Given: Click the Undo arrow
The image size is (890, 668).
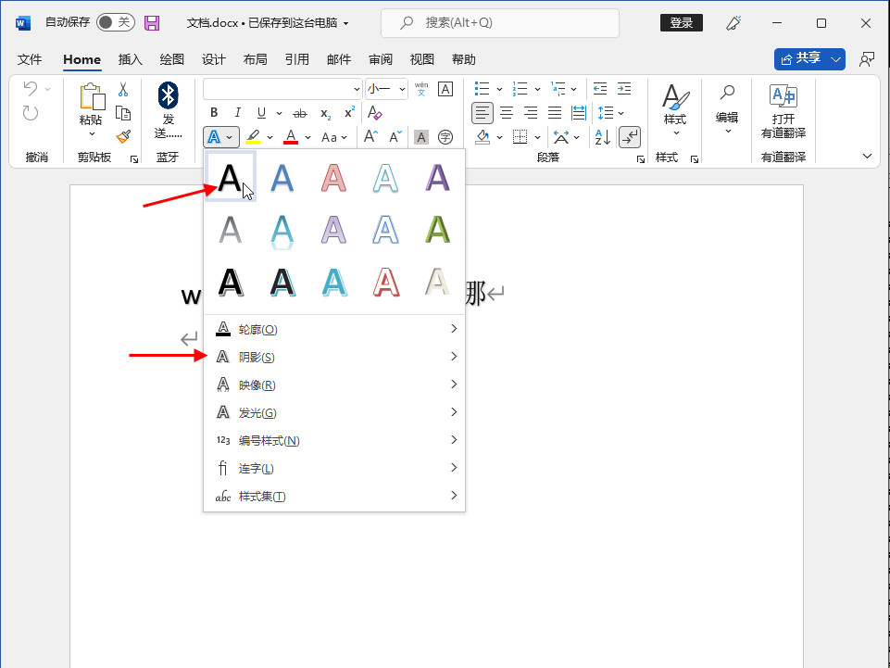Looking at the screenshot, I should (31, 89).
